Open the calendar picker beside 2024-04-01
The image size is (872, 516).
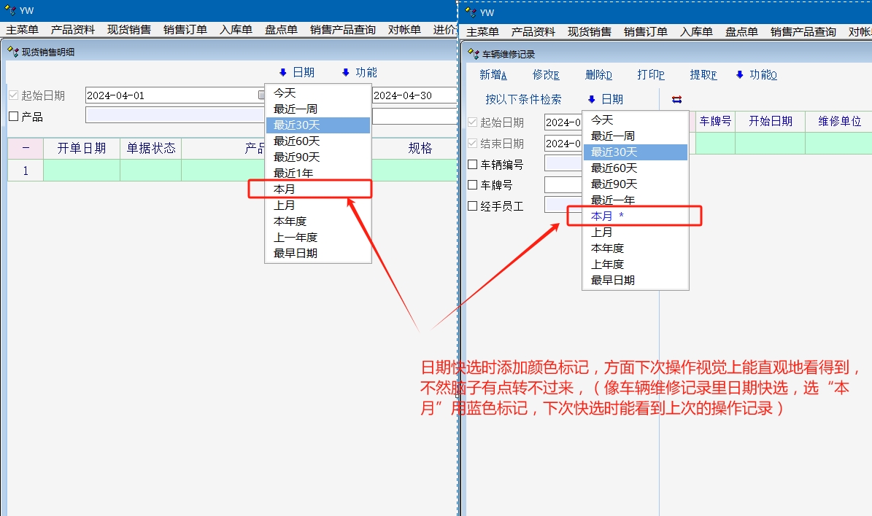tap(261, 95)
